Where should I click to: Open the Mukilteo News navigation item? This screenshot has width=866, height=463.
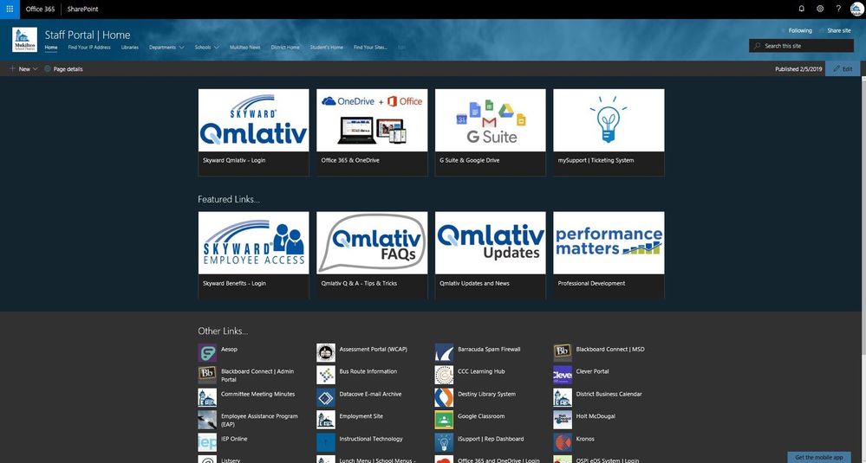244,48
